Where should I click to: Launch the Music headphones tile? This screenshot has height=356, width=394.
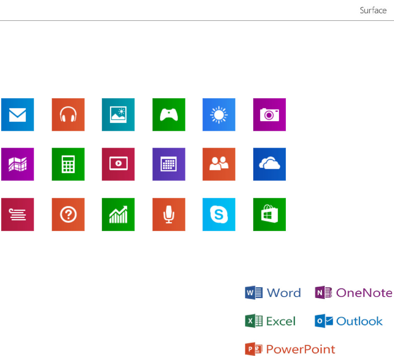point(68,115)
